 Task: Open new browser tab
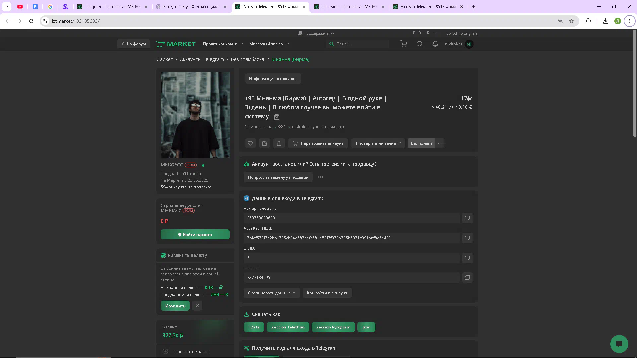(x=474, y=7)
